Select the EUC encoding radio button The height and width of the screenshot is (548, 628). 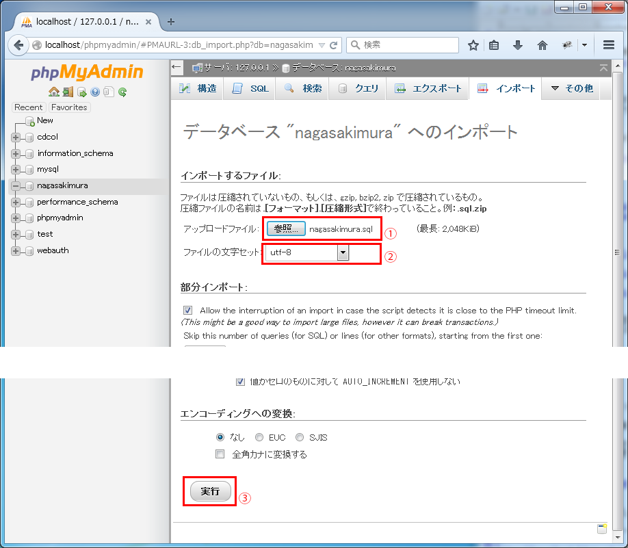coord(259,437)
